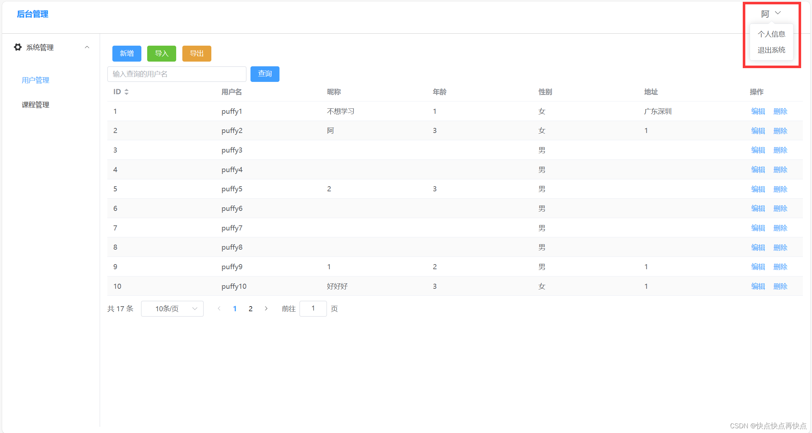
Task: Delete the puffy3 row
Action: tap(780, 150)
